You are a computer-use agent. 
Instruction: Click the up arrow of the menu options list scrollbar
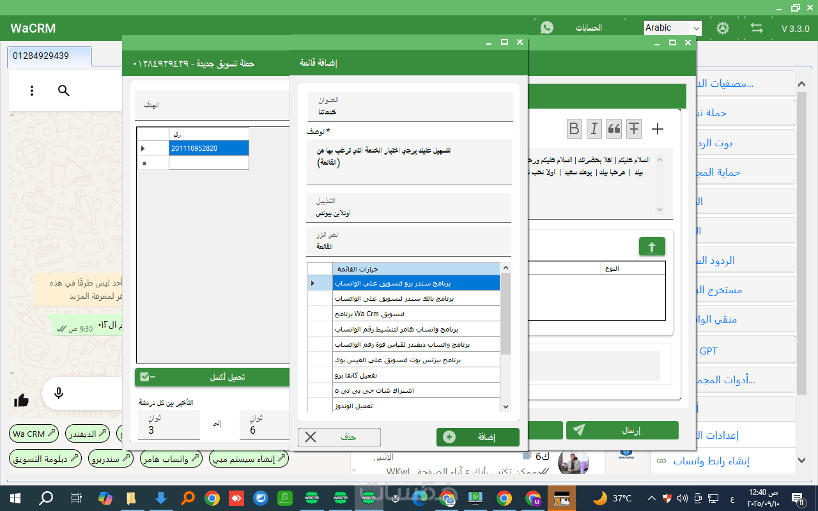[x=505, y=268]
